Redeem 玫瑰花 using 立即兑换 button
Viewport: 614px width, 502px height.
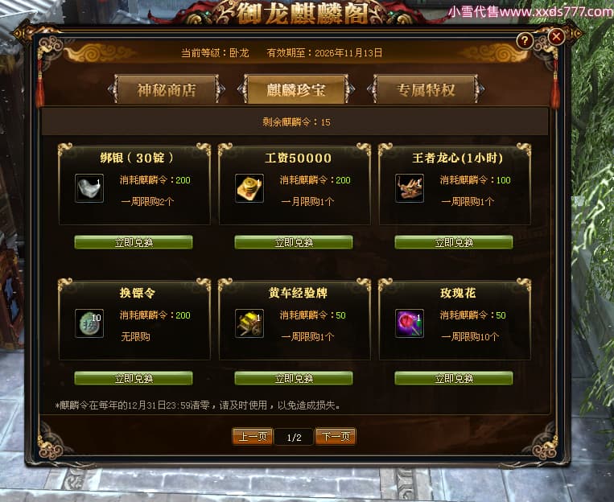[454, 378]
